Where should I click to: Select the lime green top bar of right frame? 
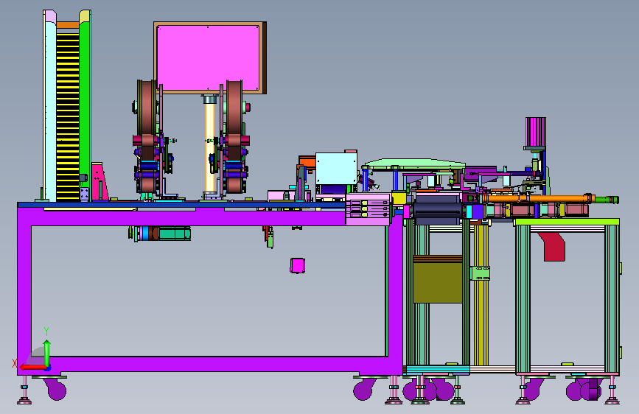pyautogui.click(x=567, y=222)
